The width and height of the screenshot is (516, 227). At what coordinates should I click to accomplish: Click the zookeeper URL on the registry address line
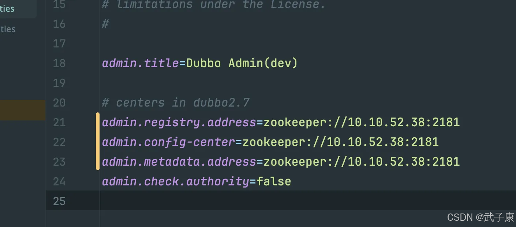362,122
